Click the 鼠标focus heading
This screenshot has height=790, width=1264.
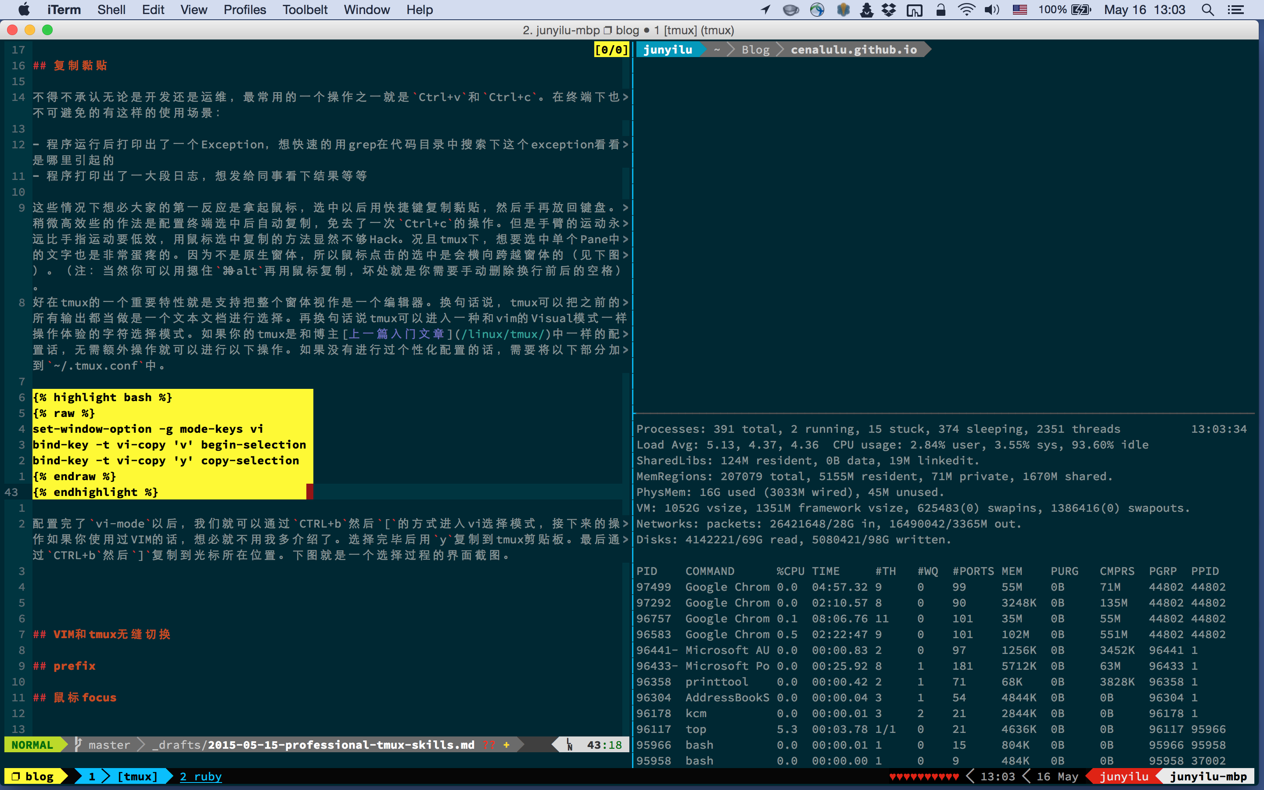(74, 697)
